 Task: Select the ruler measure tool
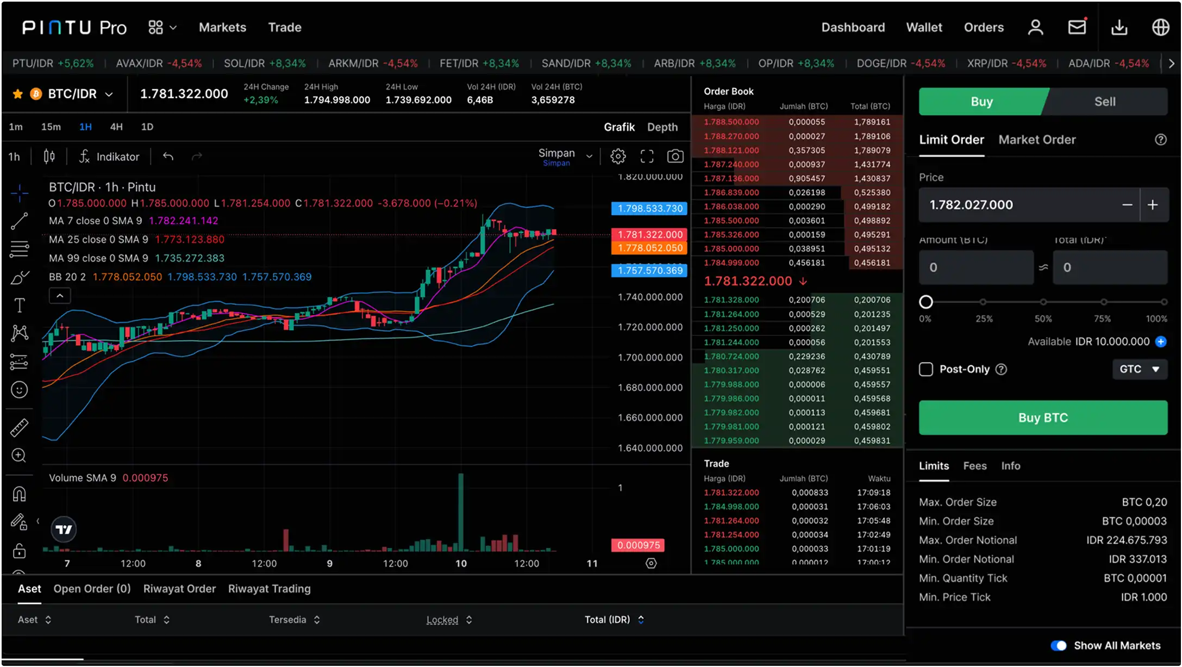20,428
